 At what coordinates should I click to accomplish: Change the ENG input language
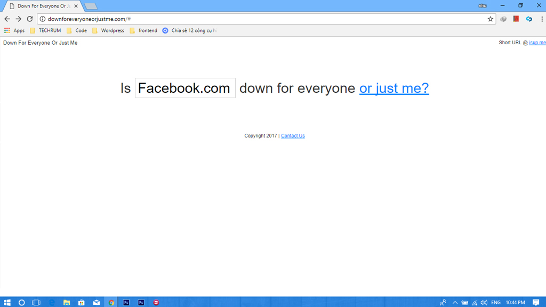click(x=496, y=303)
